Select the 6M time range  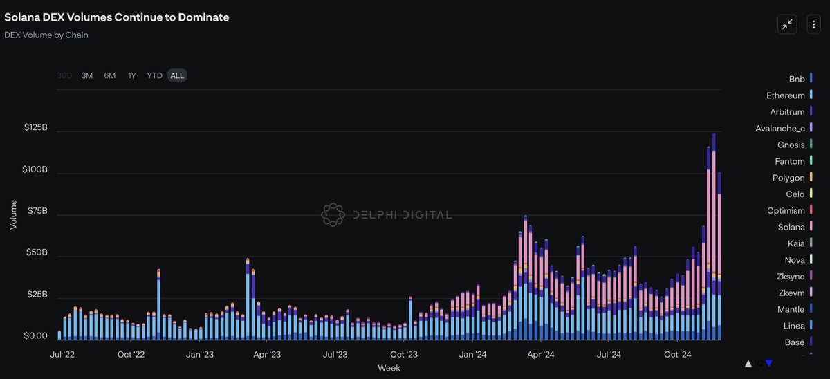tap(110, 75)
